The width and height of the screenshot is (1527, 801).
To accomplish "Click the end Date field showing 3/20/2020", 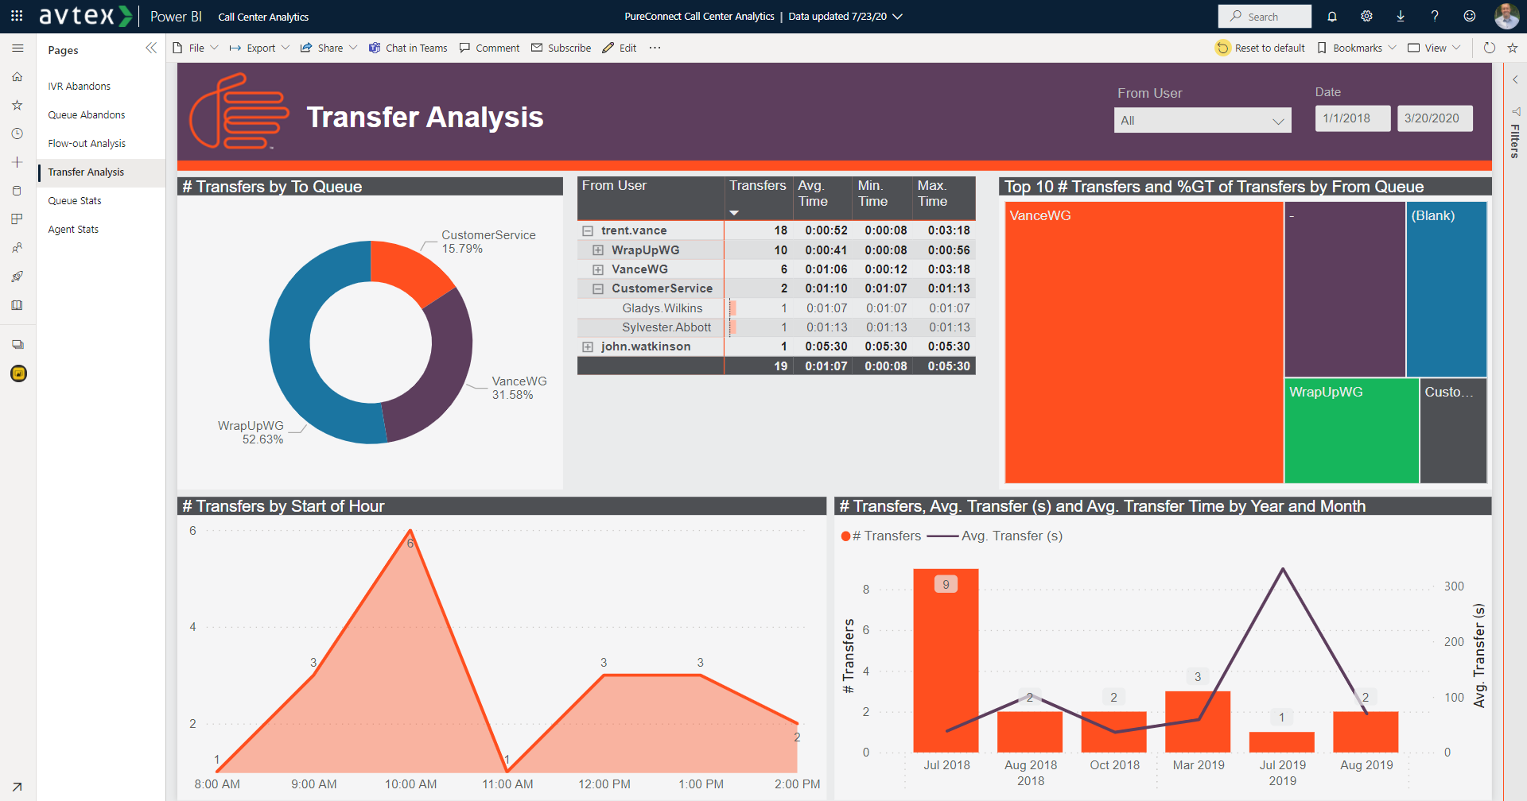I will (1434, 118).
